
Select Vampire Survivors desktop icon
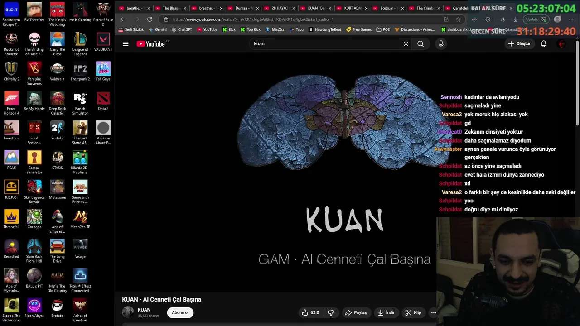click(34, 73)
